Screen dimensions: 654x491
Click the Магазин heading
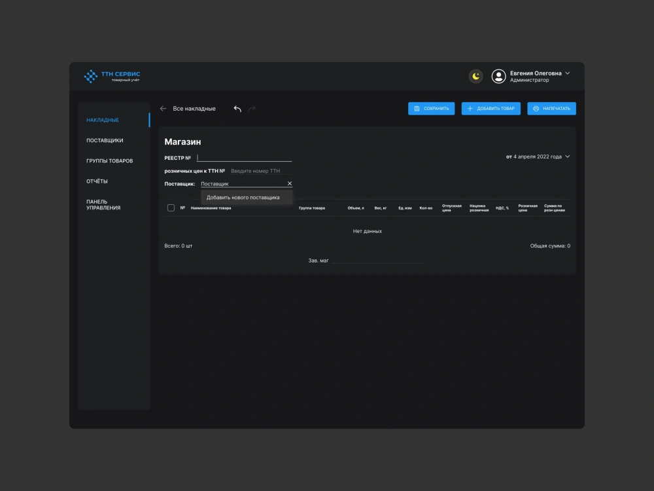coord(182,142)
